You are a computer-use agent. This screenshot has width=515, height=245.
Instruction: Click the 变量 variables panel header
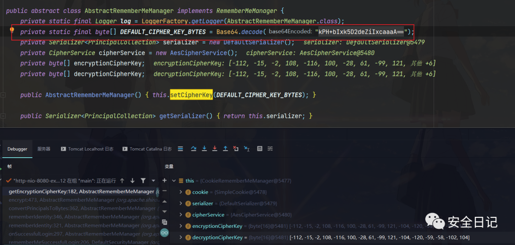169,166
